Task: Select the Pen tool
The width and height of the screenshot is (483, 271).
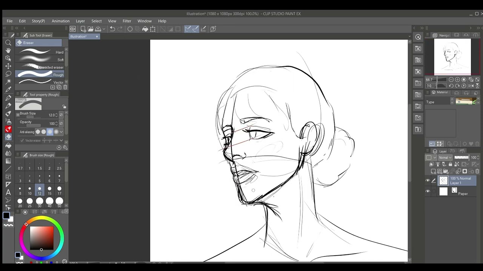Action: point(8,98)
